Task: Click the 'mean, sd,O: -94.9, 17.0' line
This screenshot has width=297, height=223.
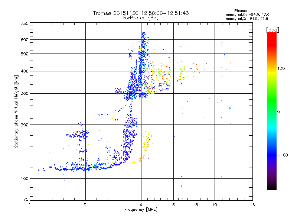Action: pos(247,14)
